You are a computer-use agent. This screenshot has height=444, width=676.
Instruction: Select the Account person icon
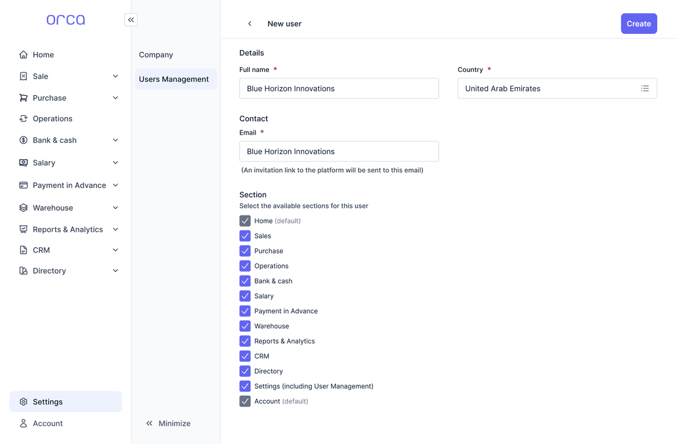[23, 423]
